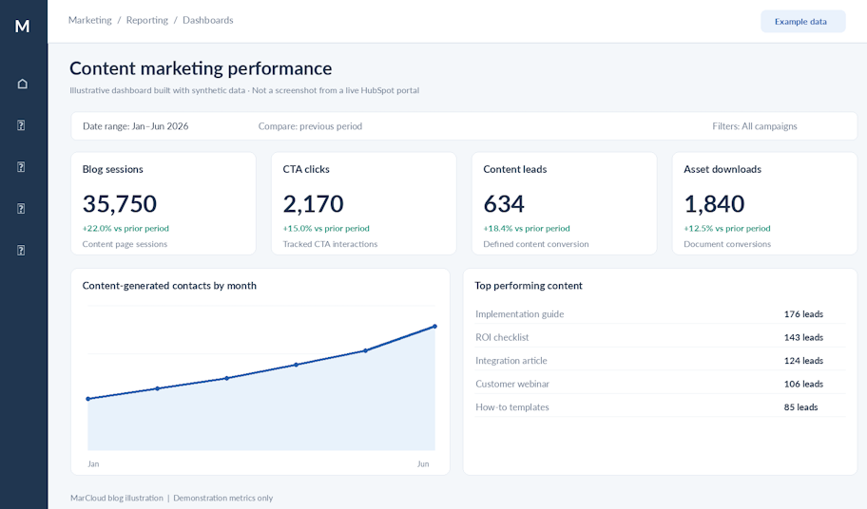Click the 85 leads value

tap(800, 406)
